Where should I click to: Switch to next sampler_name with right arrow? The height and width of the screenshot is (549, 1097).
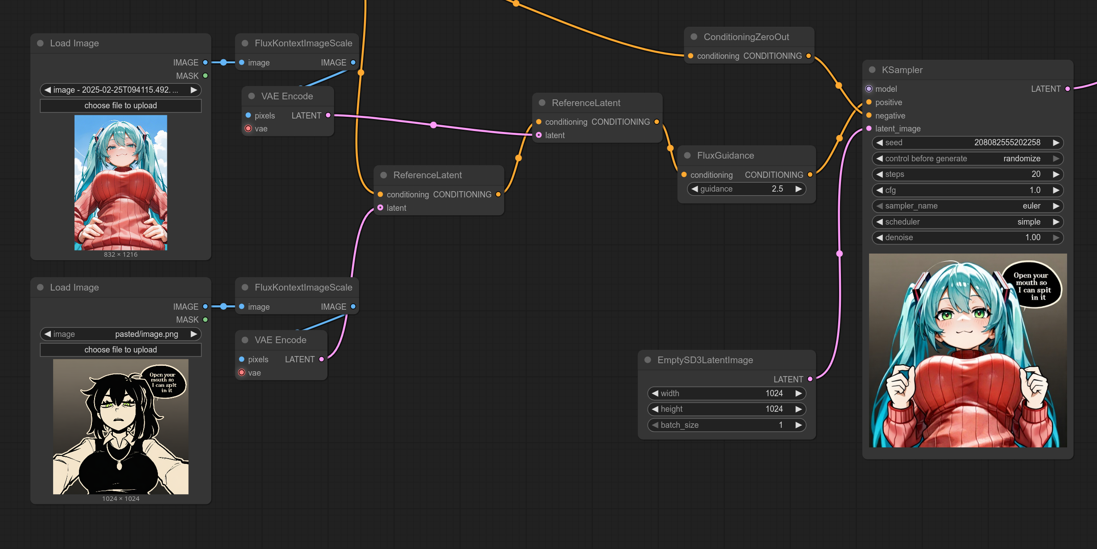(1056, 206)
